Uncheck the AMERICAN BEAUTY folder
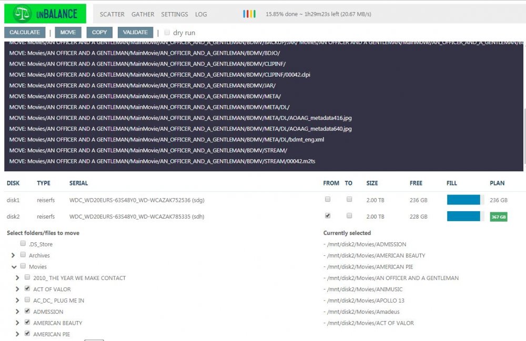This screenshot has height=341, width=526. (x=27, y=322)
